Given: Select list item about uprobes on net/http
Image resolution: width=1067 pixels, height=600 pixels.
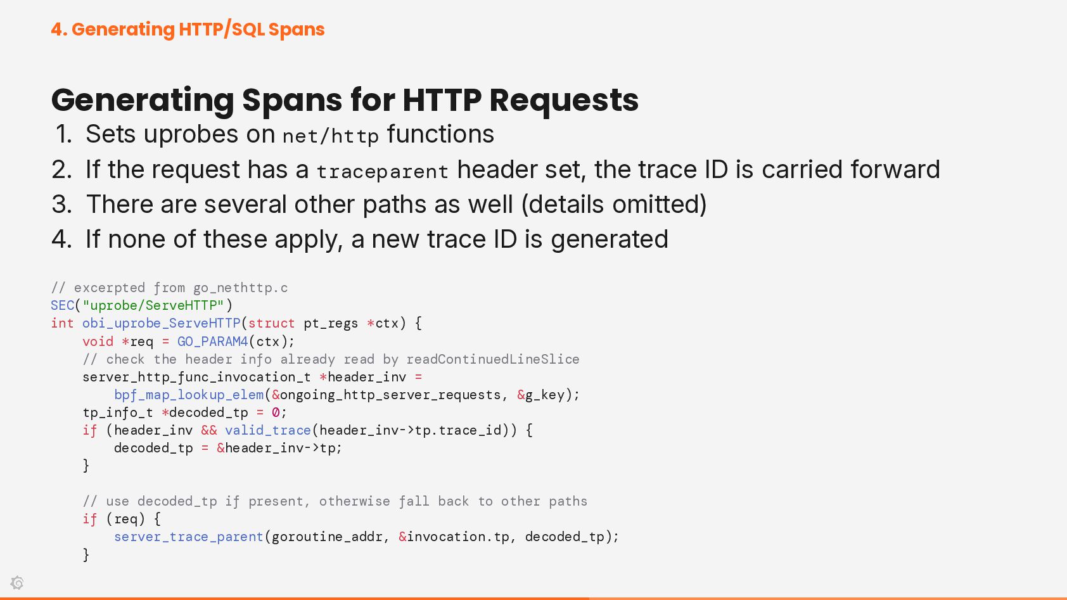Looking at the screenshot, I should (x=274, y=134).
